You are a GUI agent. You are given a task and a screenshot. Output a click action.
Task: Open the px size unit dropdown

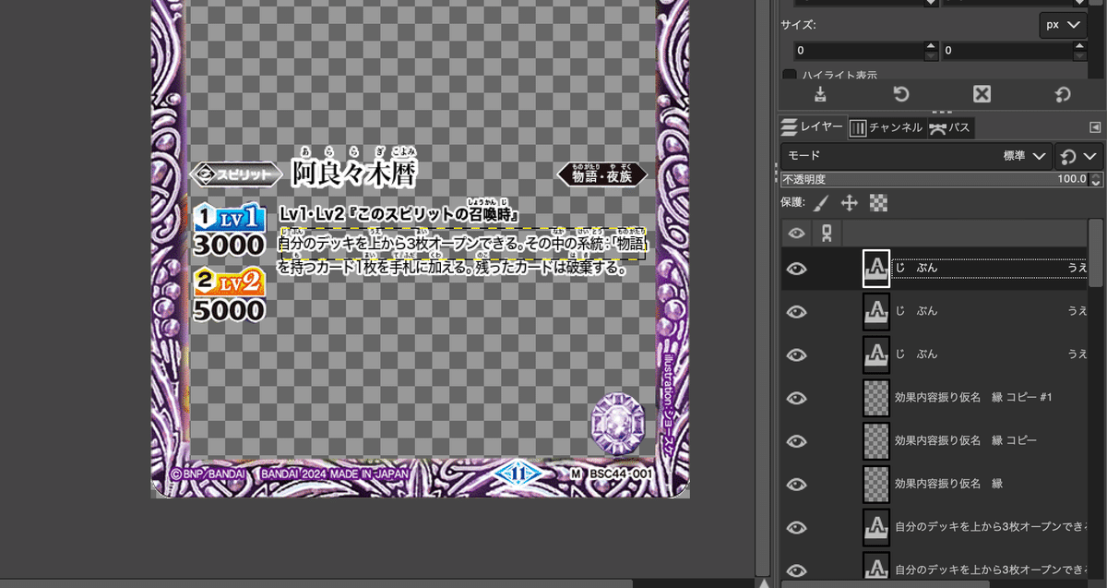(1062, 25)
